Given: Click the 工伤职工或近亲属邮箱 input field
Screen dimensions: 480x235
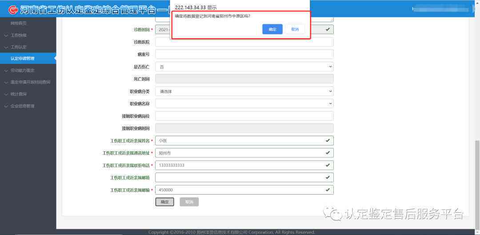Looking at the screenshot, I should 244,177.
